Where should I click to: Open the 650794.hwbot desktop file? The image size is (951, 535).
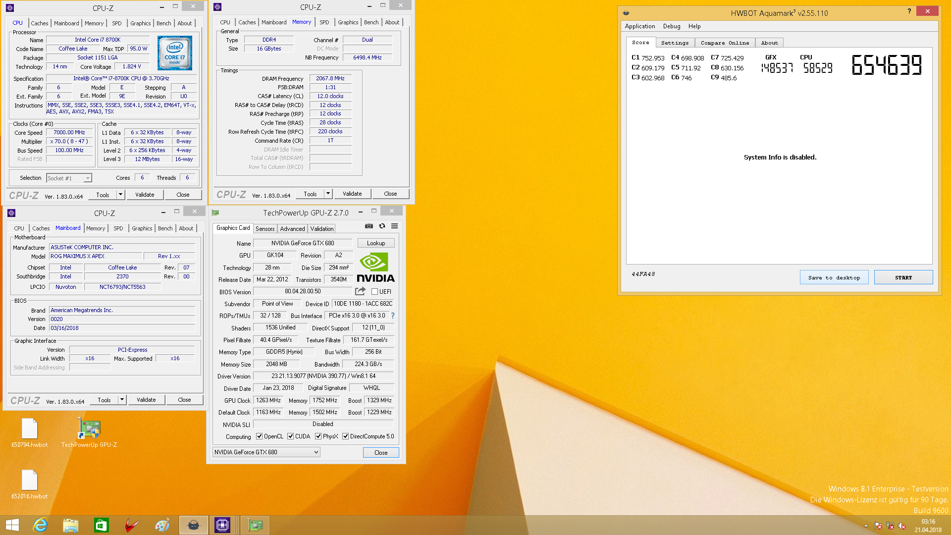coord(30,433)
